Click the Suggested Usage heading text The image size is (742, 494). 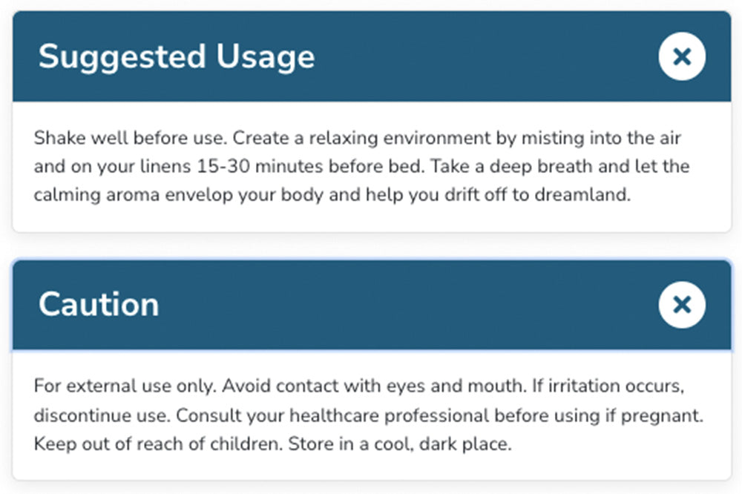pyautogui.click(x=177, y=57)
